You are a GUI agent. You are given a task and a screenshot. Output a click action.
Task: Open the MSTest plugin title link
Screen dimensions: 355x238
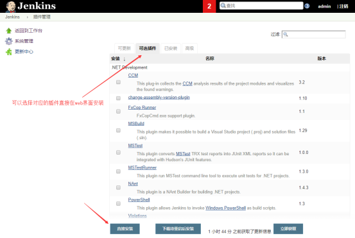[135, 146]
